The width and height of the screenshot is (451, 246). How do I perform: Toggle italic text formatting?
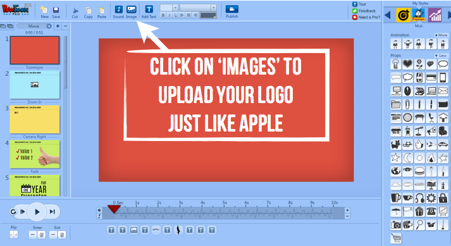tap(170, 15)
